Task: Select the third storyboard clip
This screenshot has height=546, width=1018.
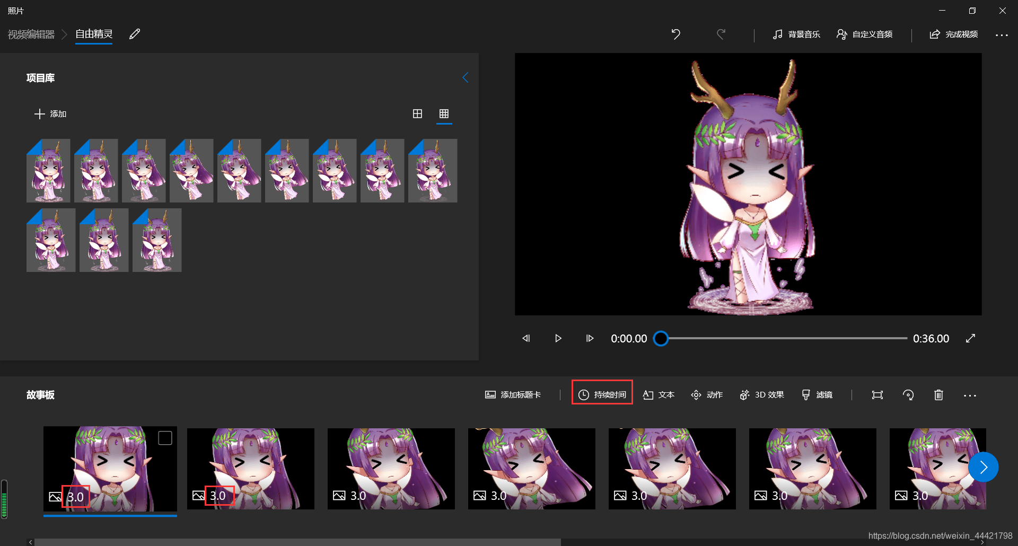Action: coord(391,469)
